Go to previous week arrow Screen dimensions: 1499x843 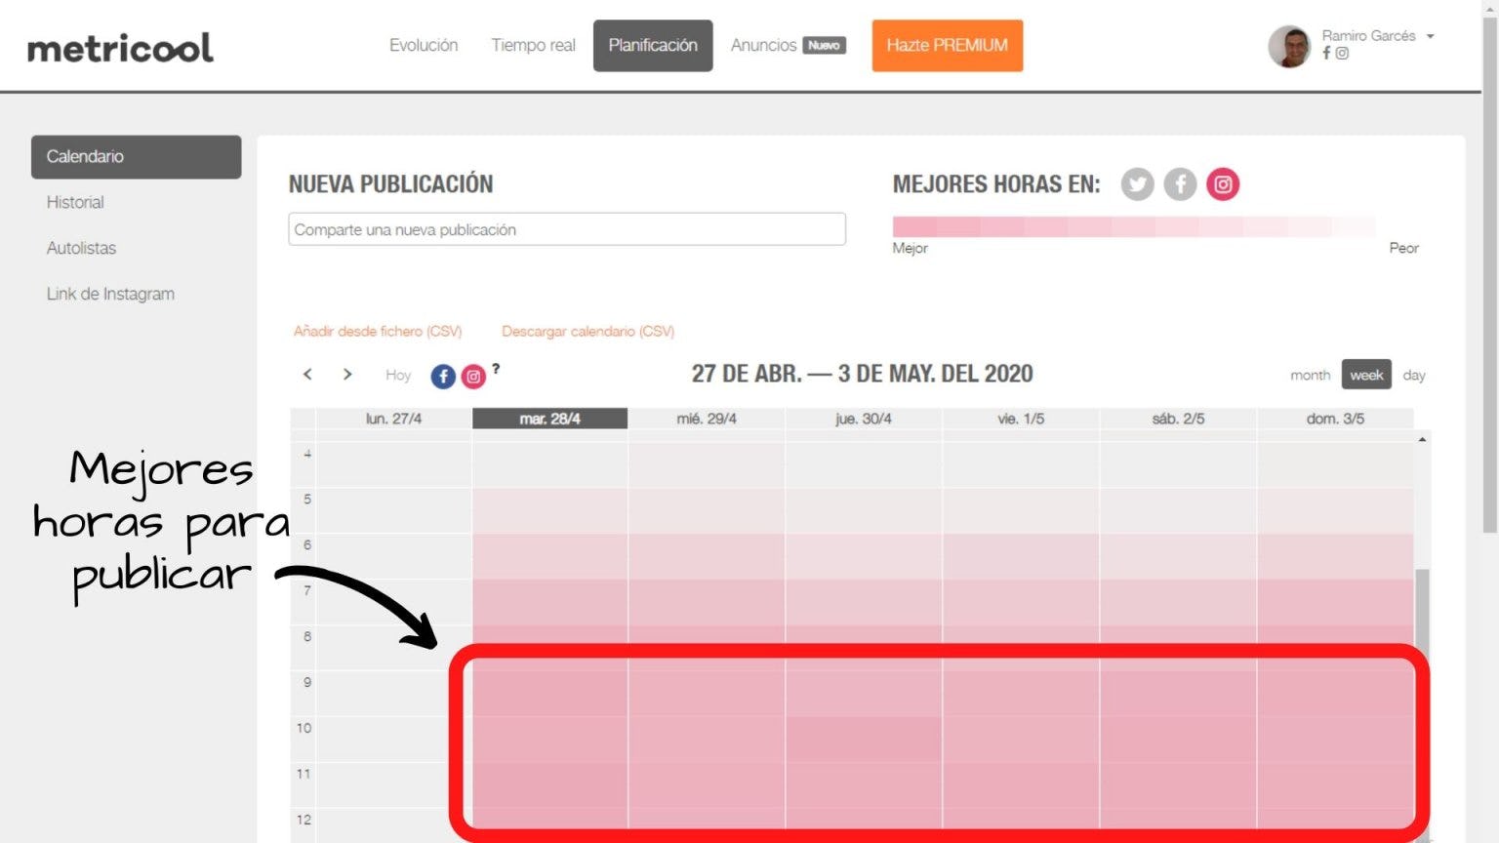[x=307, y=375]
